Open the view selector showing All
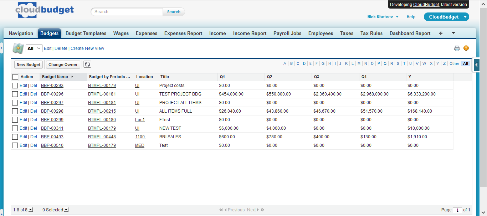This screenshot has height=216, width=487. pyautogui.click(x=34, y=48)
